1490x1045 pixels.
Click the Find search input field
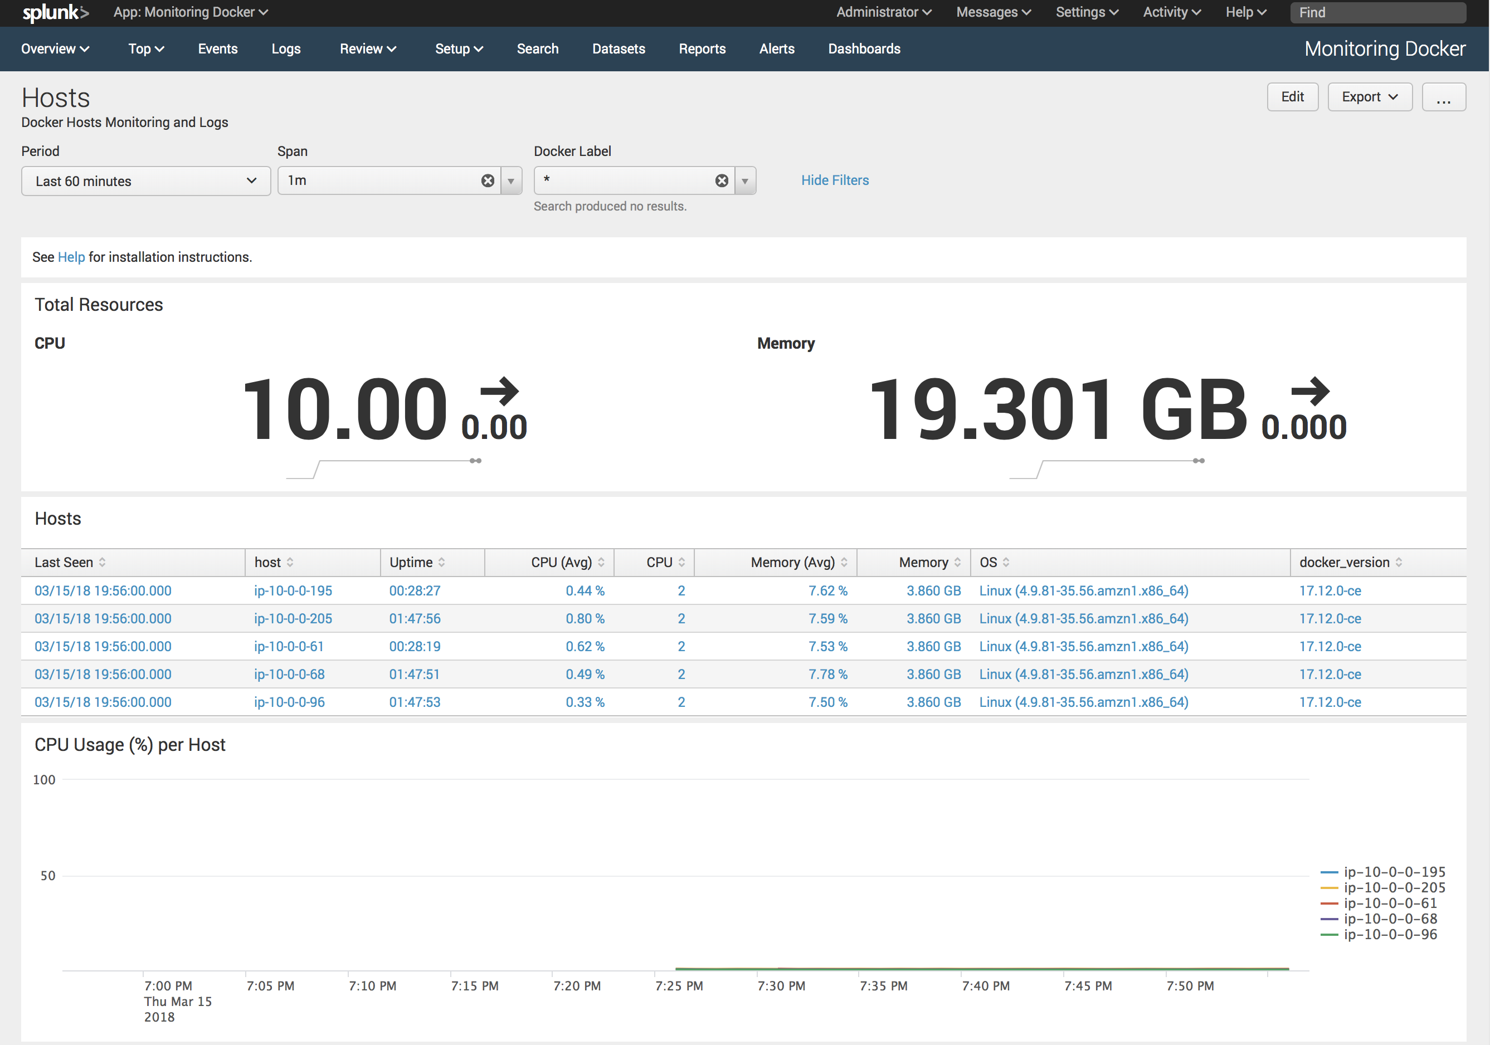[x=1378, y=12]
